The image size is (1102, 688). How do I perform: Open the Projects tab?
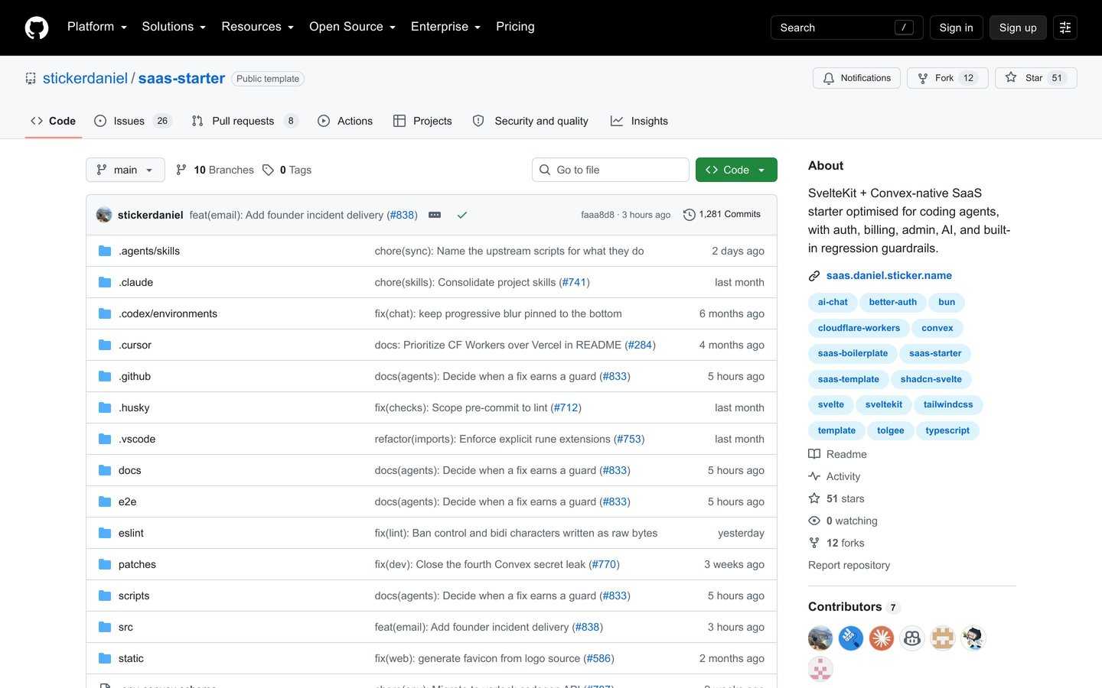click(422, 121)
